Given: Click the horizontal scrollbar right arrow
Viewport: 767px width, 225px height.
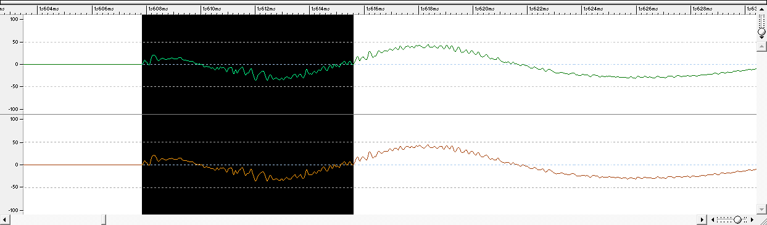Looking at the screenshot, I should [702, 220].
